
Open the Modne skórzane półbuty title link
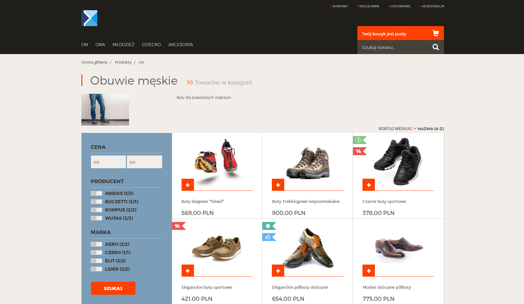pyautogui.click(x=387, y=287)
